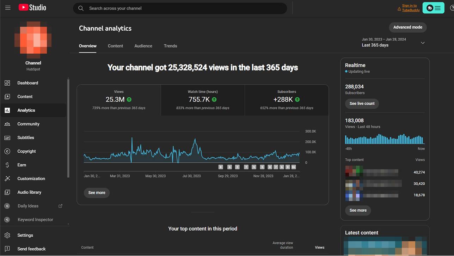454x256 pixels.
Task: Click the Keyword Inspector icon
Action: 7,220
